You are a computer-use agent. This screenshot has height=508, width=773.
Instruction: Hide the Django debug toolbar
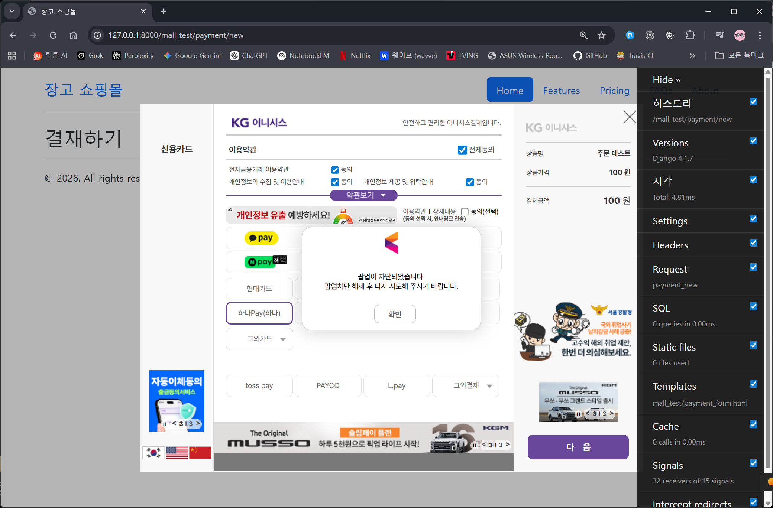tap(666, 79)
